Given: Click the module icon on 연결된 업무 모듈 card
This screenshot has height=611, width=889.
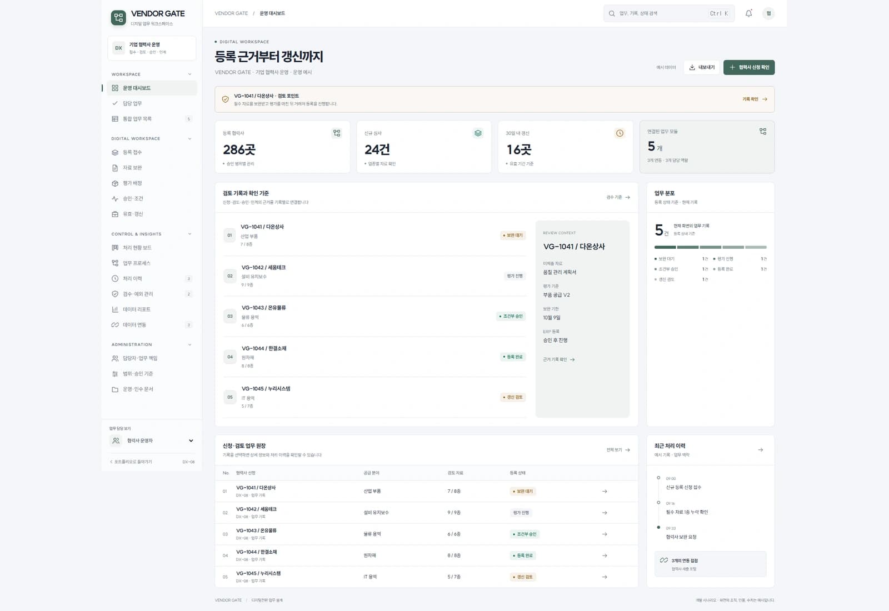Looking at the screenshot, I should tap(763, 132).
